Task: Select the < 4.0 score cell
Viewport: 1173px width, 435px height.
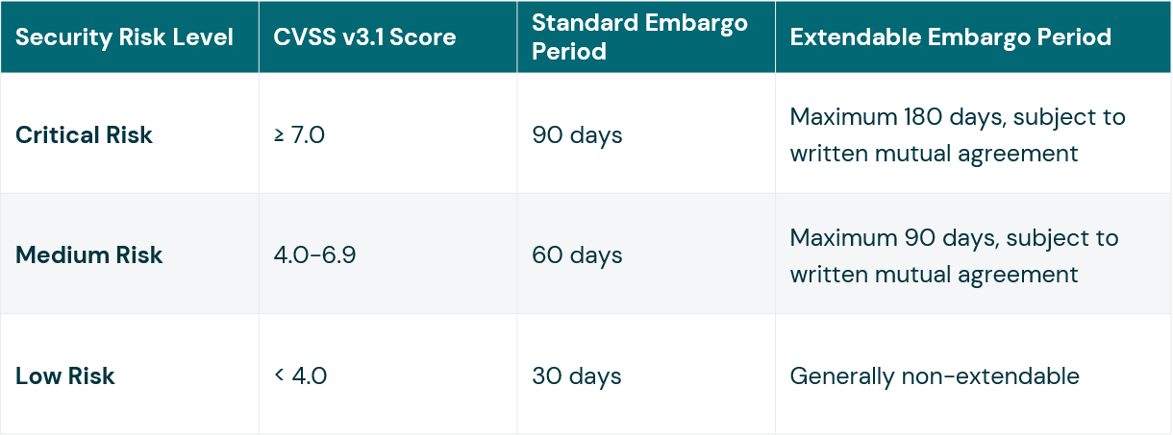Action: 300,375
